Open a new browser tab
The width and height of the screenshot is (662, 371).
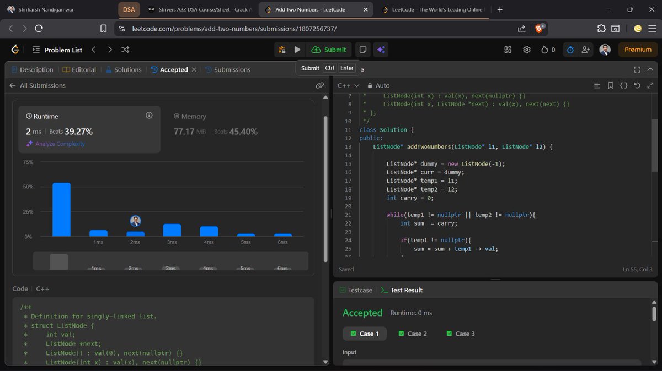tap(500, 9)
